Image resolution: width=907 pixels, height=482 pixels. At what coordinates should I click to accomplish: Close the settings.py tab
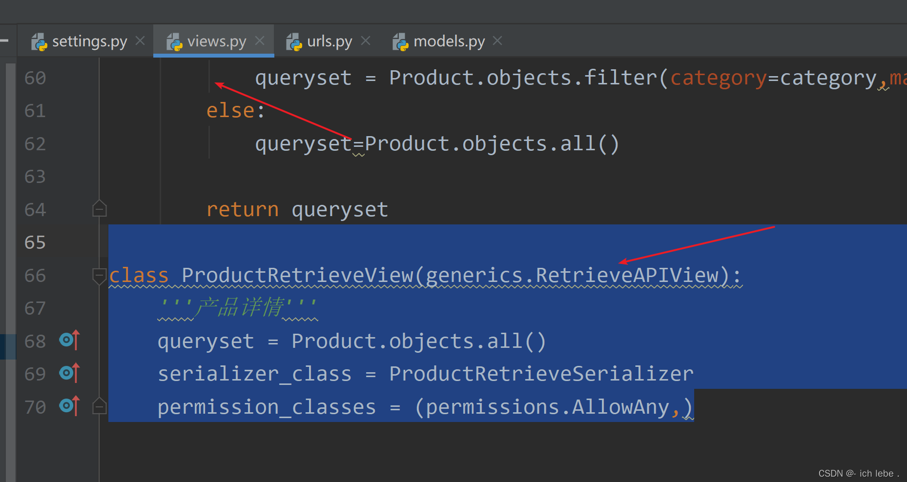pos(140,40)
